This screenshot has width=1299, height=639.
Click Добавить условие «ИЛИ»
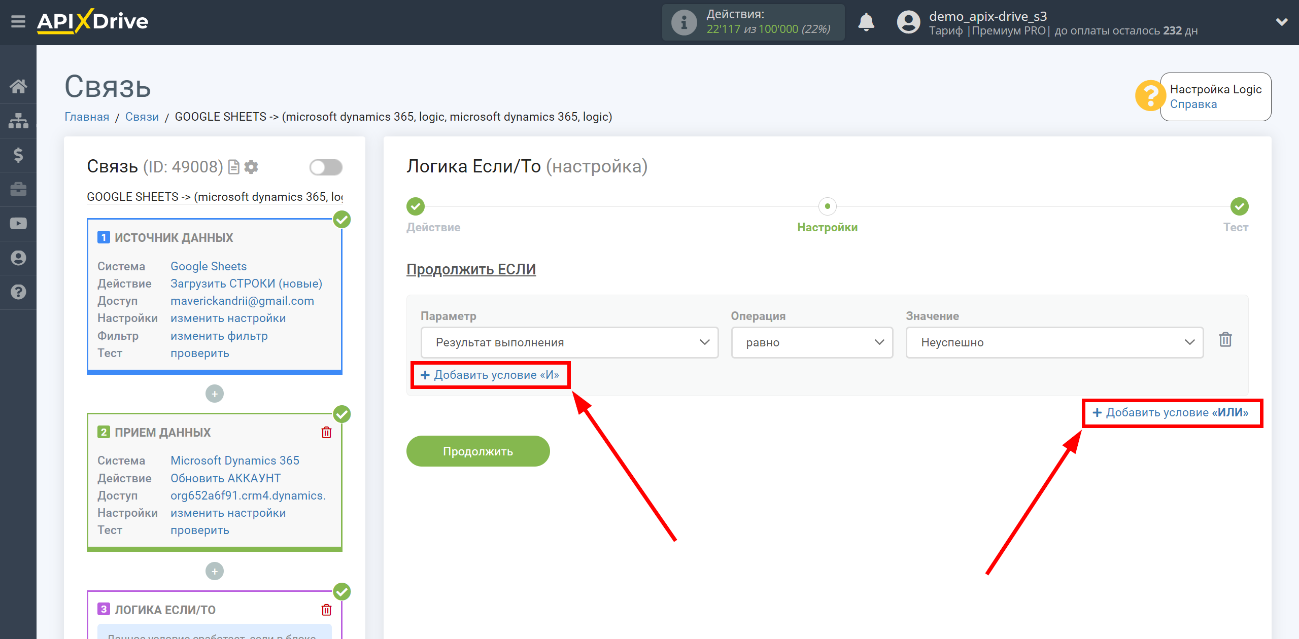click(1170, 412)
